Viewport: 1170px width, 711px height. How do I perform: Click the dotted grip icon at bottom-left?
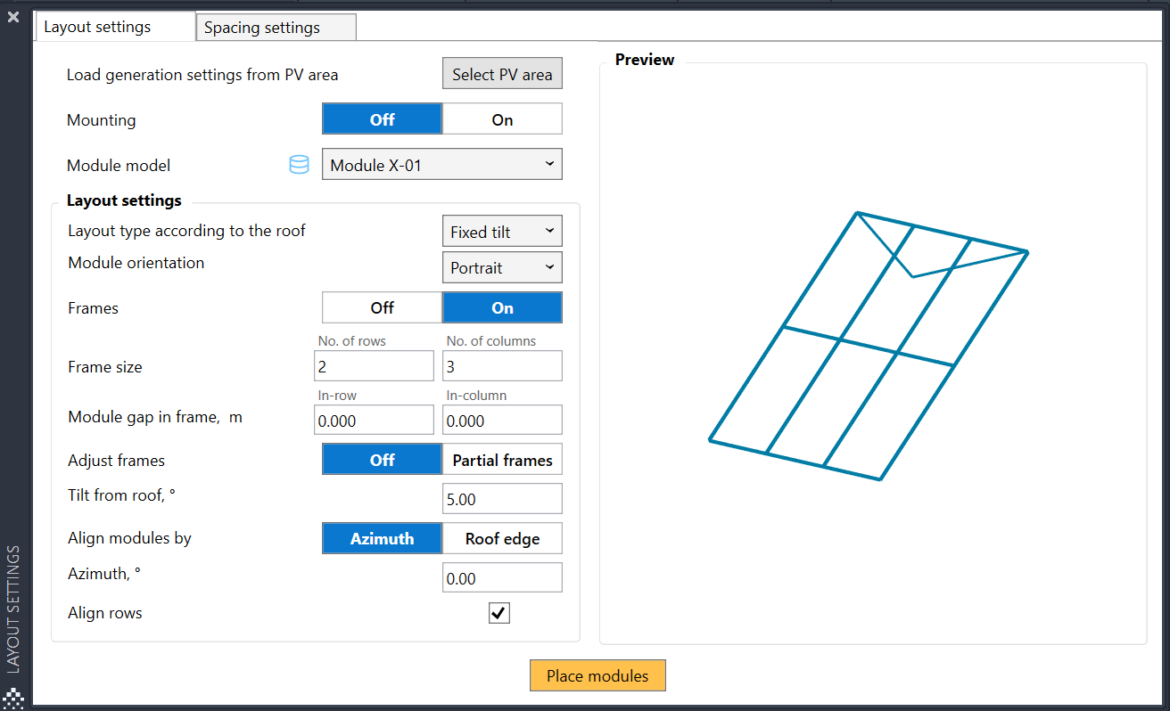coord(12,698)
